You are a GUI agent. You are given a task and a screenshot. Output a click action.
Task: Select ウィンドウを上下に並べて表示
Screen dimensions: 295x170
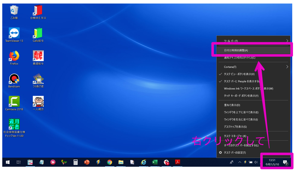click(x=253, y=112)
